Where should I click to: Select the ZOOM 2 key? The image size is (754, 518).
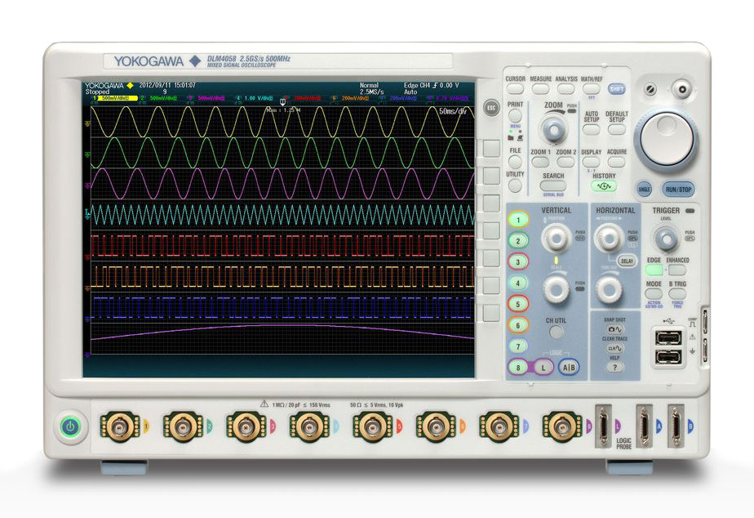(x=566, y=162)
